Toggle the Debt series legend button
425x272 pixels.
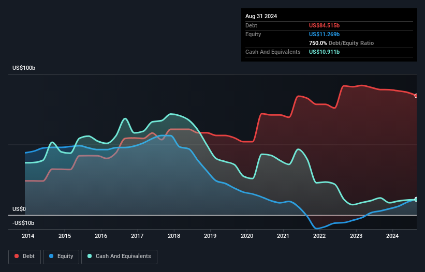pos(25,256)
